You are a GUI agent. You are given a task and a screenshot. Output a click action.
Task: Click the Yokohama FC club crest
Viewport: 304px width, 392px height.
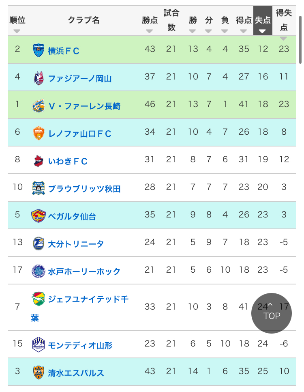click(x=39, y=50)
